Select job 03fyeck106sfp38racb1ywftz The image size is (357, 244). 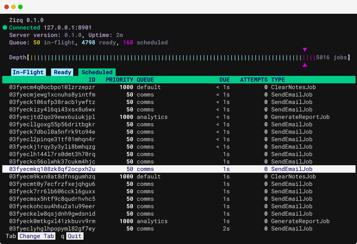178,102
